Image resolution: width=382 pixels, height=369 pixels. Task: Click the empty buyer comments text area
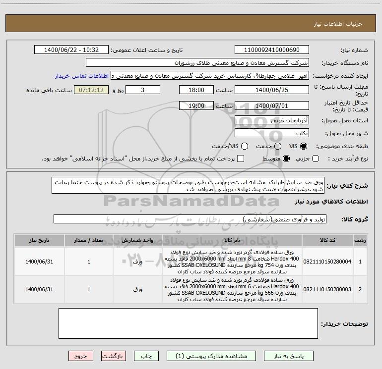click(188, 323)
